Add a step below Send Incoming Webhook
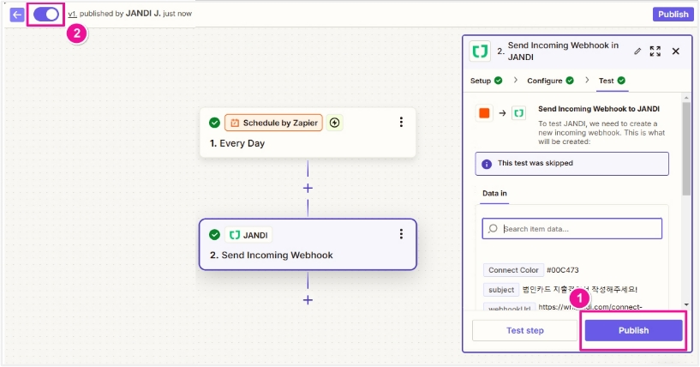The width and height of the screenshot is (700, 367). click(x=308, y=299)
